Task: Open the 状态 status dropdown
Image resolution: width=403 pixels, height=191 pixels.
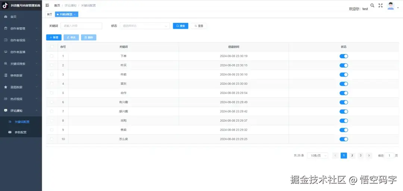Action: click(x=145, y=26)
